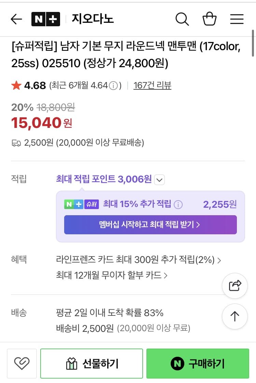Image resolution: width=256 pixels, height=383 pixels.
Task: Tap the 4.68 star rating
Action: (29, 86)
